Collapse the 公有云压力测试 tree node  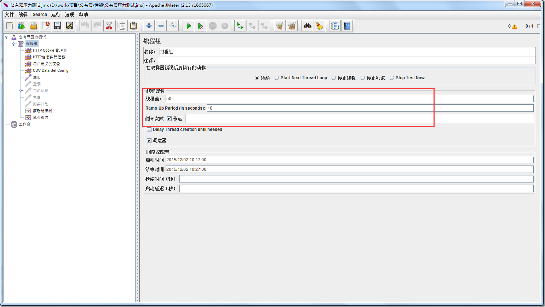[x=6, y=37]
